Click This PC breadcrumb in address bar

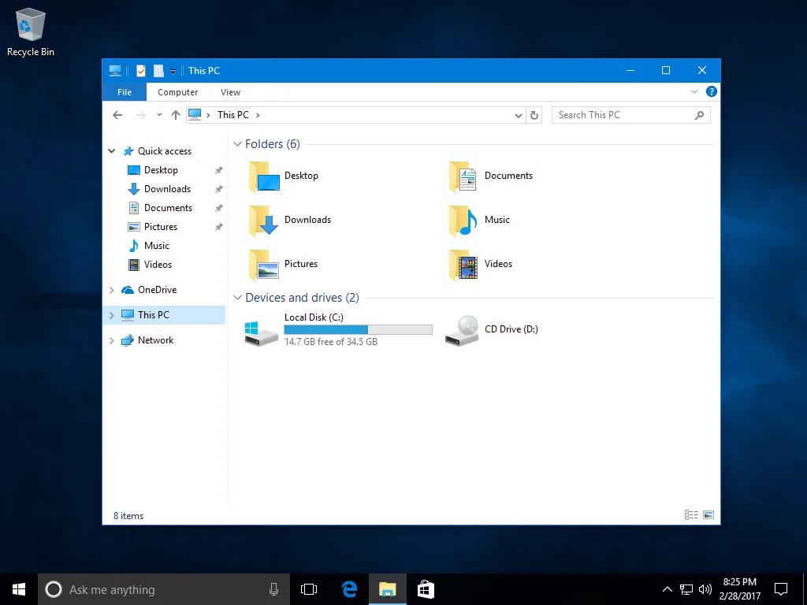[x=233, y=115]
